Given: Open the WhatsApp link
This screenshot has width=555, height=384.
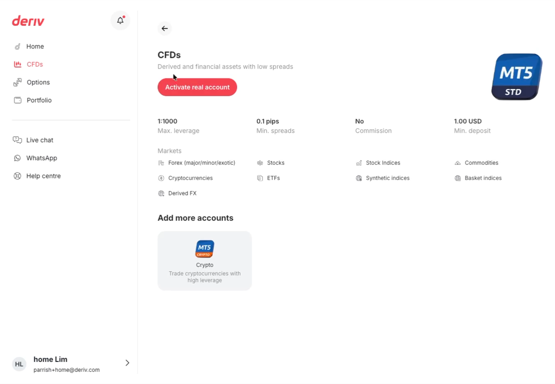Looking at the screenshot, I should (x=42, y=158).
